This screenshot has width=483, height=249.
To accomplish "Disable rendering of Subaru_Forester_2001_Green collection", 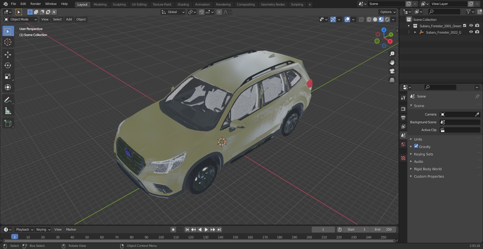I will 477,25.
